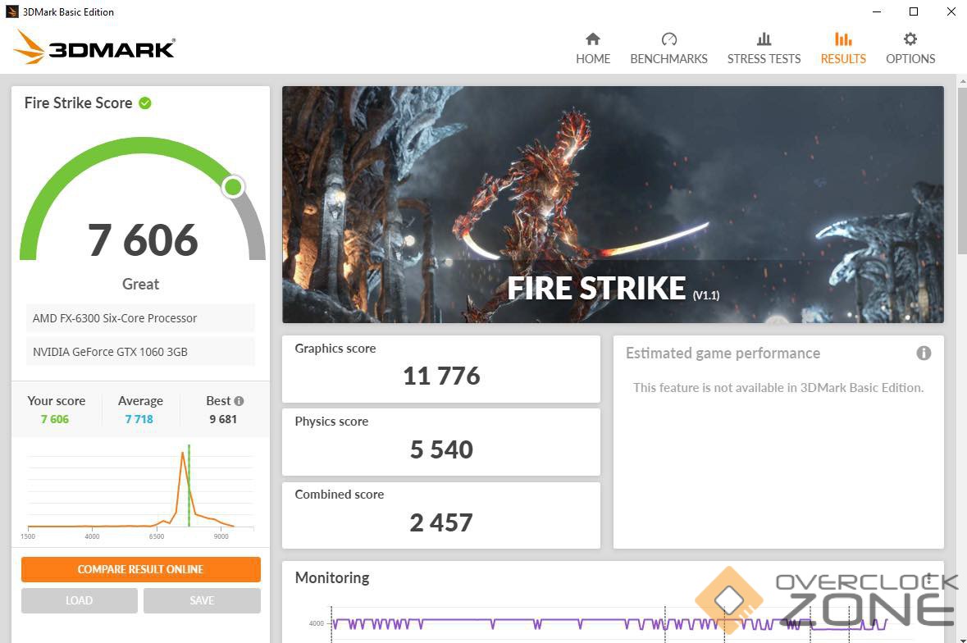
Task: Click the score distribution chart peak
Action: 183,454
